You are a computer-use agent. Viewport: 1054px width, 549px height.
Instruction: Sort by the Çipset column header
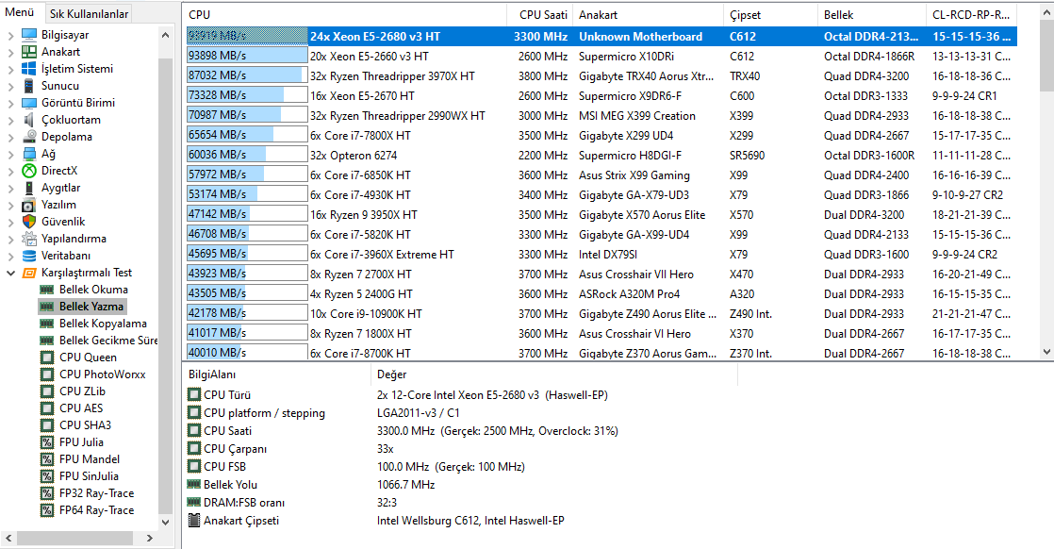point(771,15)
